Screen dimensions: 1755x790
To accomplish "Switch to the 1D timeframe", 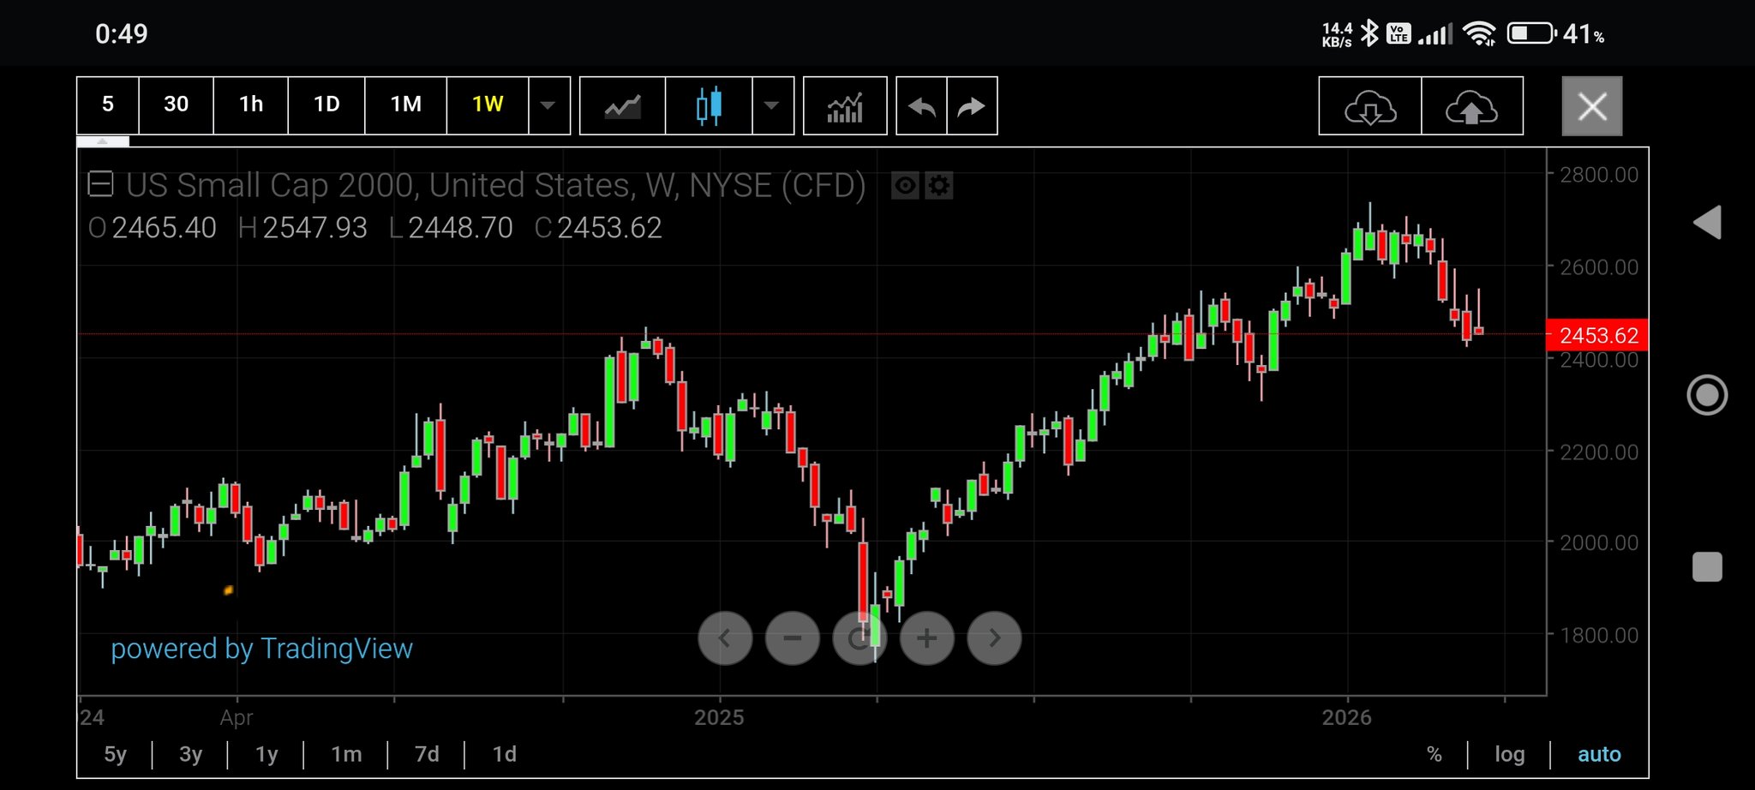I will [326, 105].
